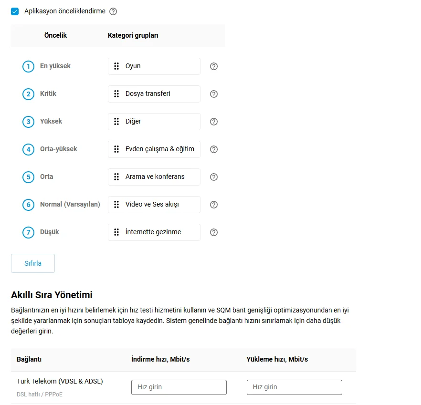Focus the İndirme hızı input field
This screenshot has width=421, height=405.
179,387
